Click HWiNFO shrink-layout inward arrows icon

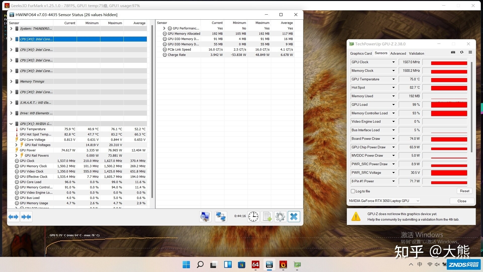click(x=26, y=217)
